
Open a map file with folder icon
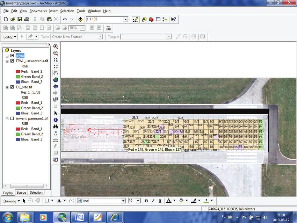(13, 19)
